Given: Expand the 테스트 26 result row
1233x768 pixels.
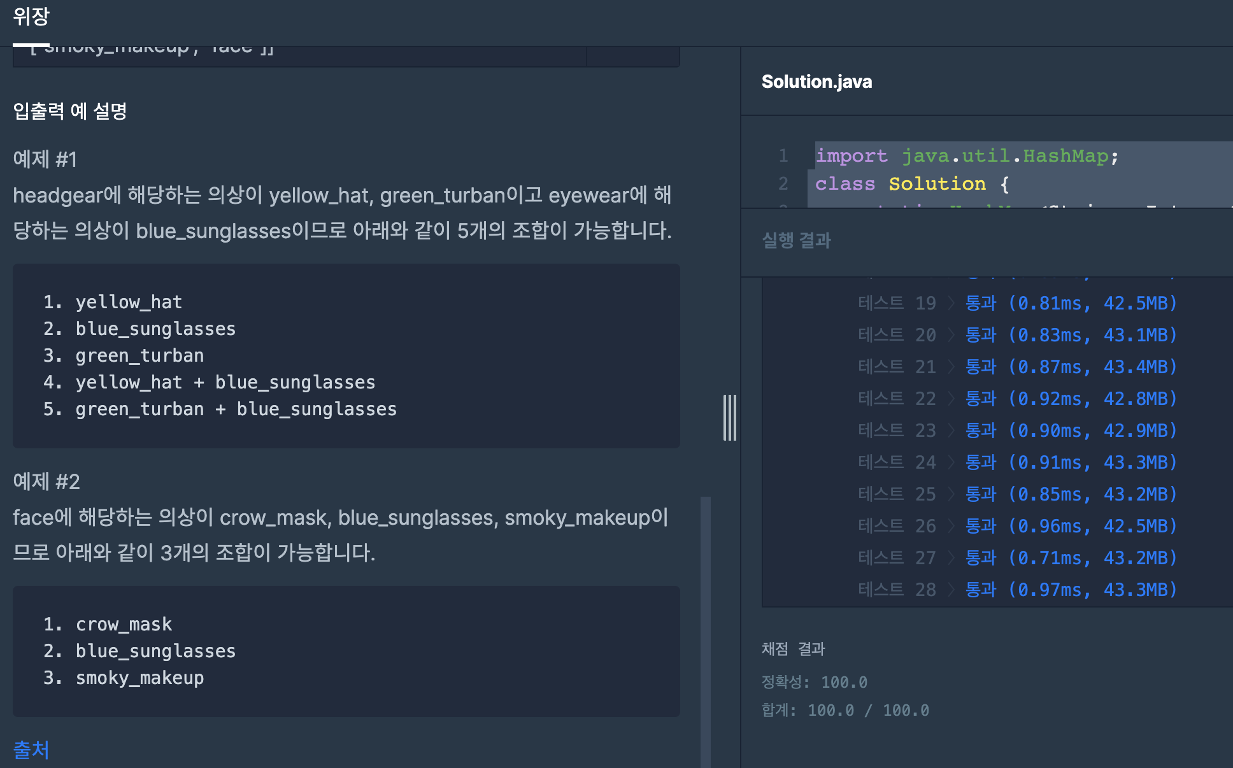Looking at the screenshot, I should tap(951, 526).
